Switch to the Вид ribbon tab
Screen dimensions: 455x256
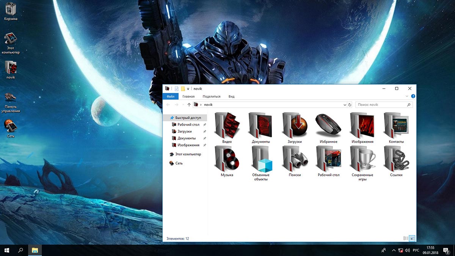pos(231,97)
